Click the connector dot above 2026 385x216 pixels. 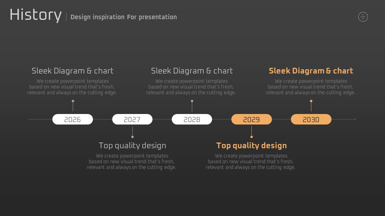73,101
